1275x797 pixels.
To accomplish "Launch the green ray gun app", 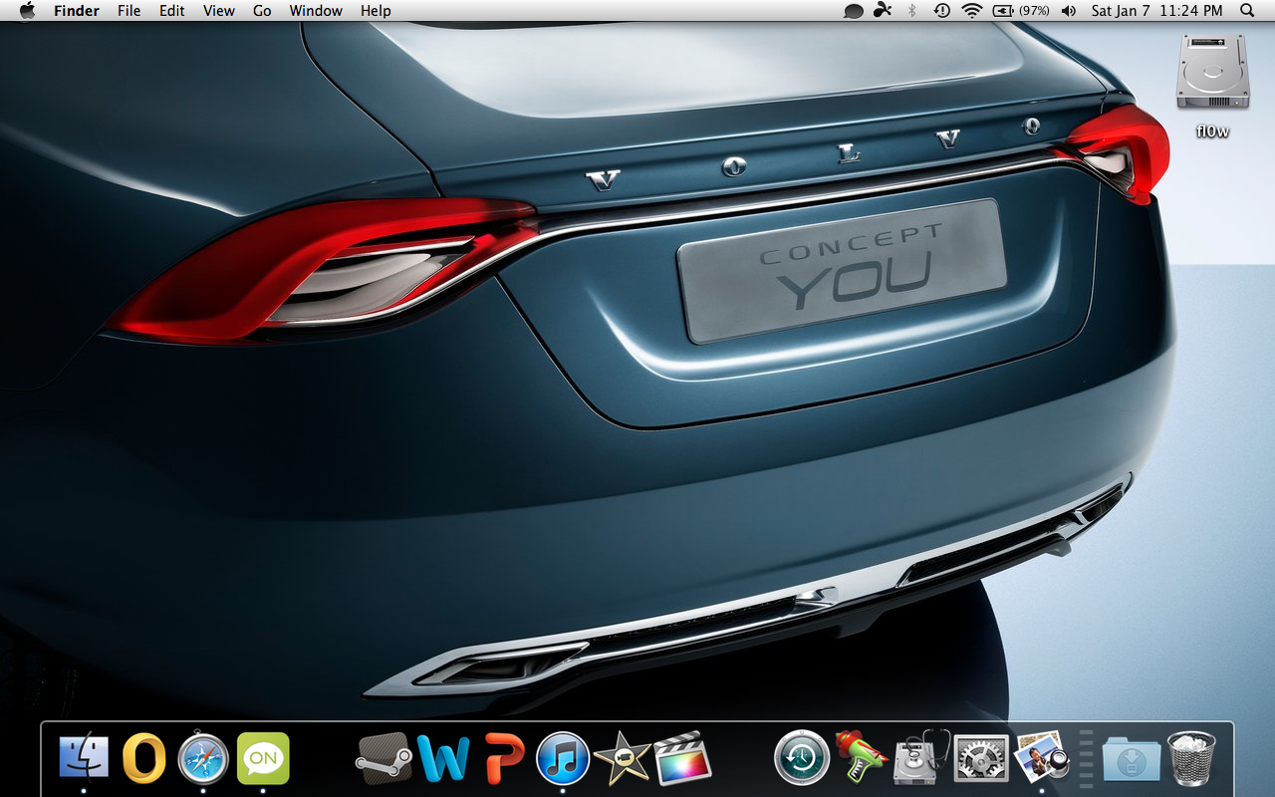I will coord(861,758).
